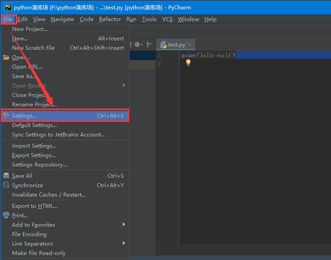Expand the Line Separators submenu arrow
Screen dimensions: 331x260
[124, 243]
